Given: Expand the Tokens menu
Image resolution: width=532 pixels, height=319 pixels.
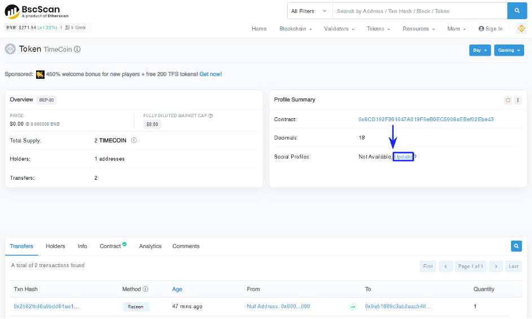Looking at the screenshot, I should pyautogui.click(x=379, y=29).
